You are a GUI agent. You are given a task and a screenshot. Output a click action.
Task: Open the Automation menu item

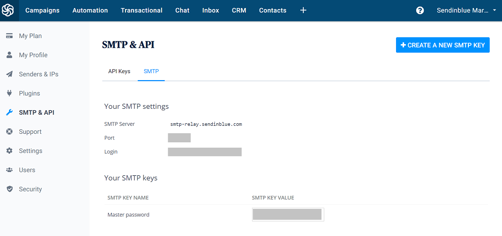click(90, 10)
